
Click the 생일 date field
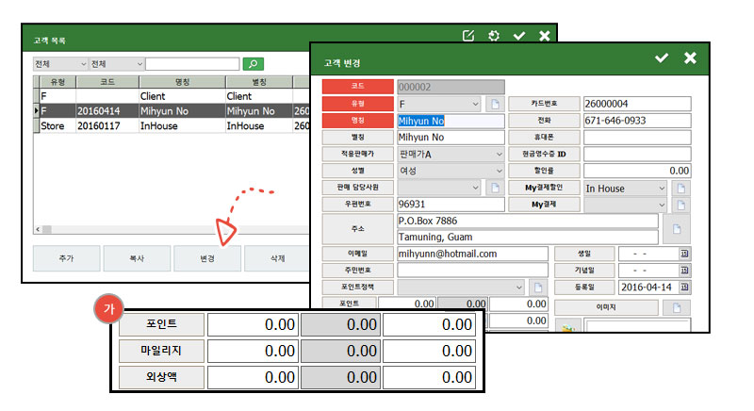pos(648,254)
